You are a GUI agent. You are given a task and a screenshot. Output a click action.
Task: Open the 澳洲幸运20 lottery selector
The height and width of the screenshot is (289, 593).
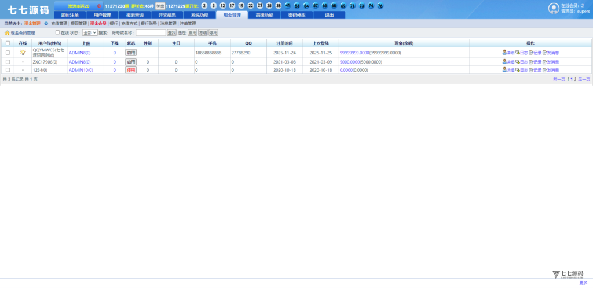click(x=79, y=6)
